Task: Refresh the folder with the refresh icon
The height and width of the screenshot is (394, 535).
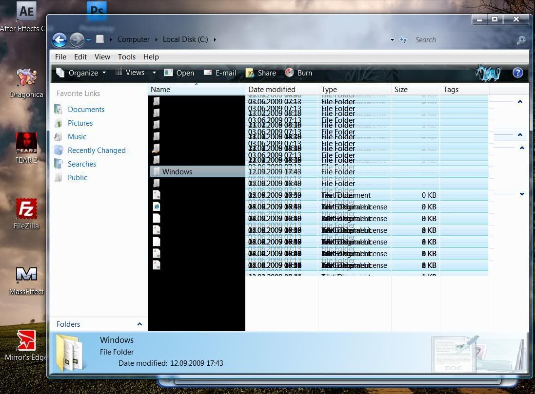Action: click(x=404, y=40)
